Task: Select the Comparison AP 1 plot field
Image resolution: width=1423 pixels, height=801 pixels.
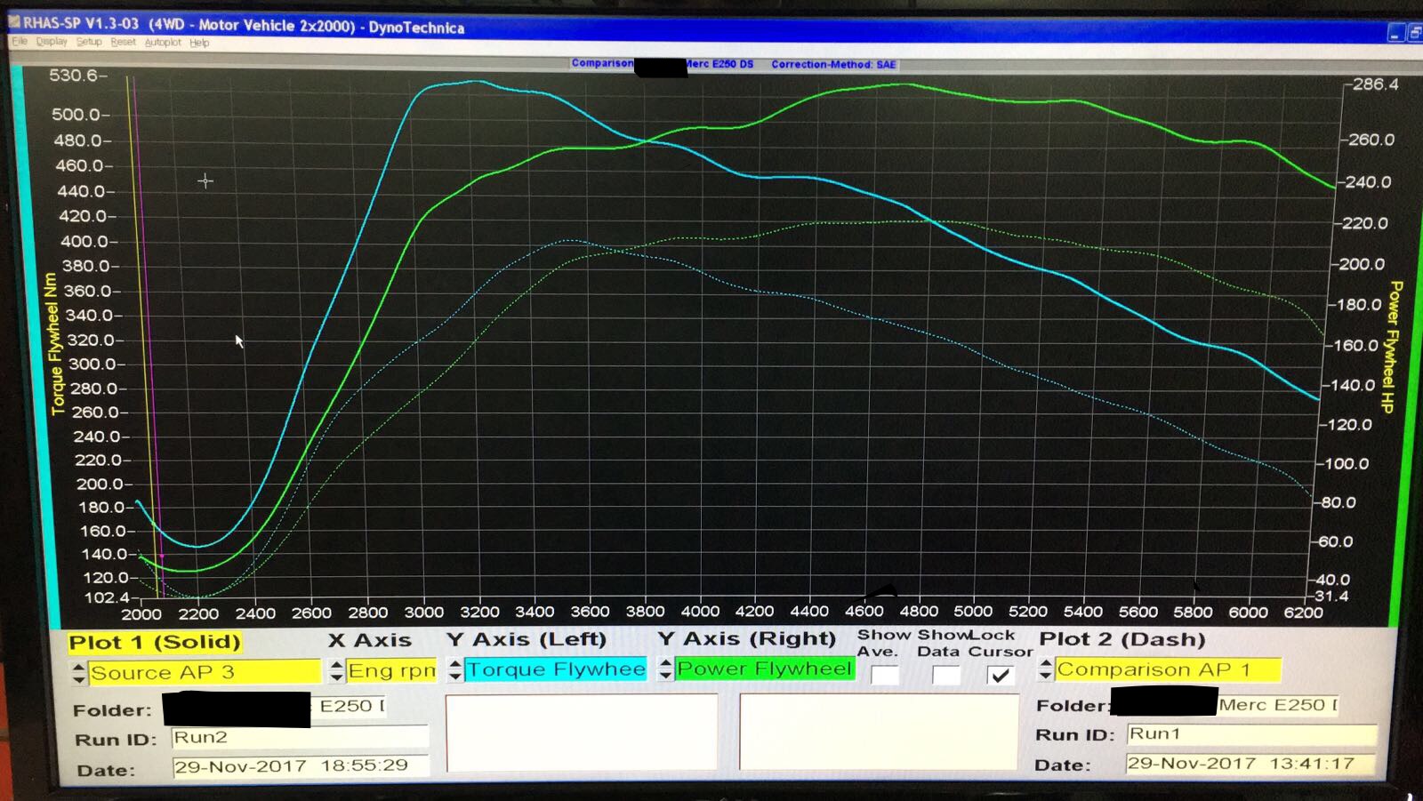Action: pos(1168,669)
